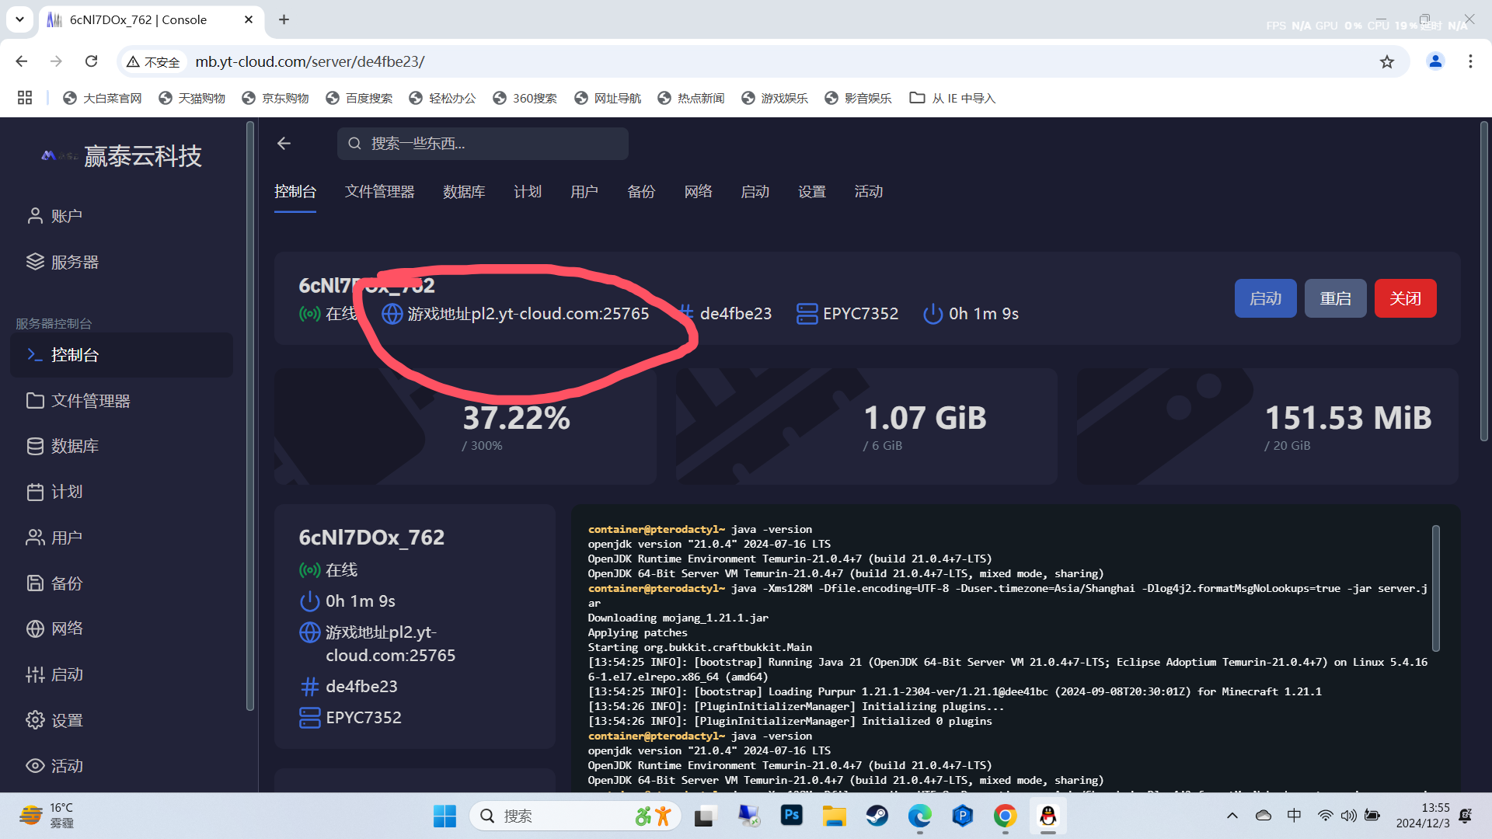Open the tab search dropdown arrow
This screenshot has height=839, width=1492.
coord(19,19)
